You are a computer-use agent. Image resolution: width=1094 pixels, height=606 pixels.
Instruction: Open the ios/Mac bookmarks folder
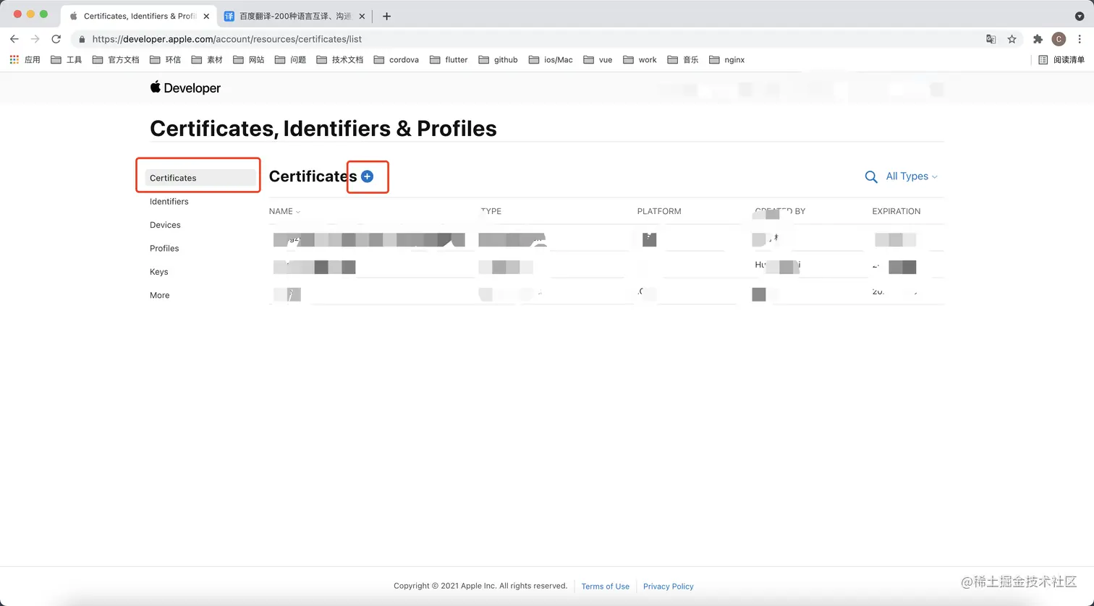[551, 60]
